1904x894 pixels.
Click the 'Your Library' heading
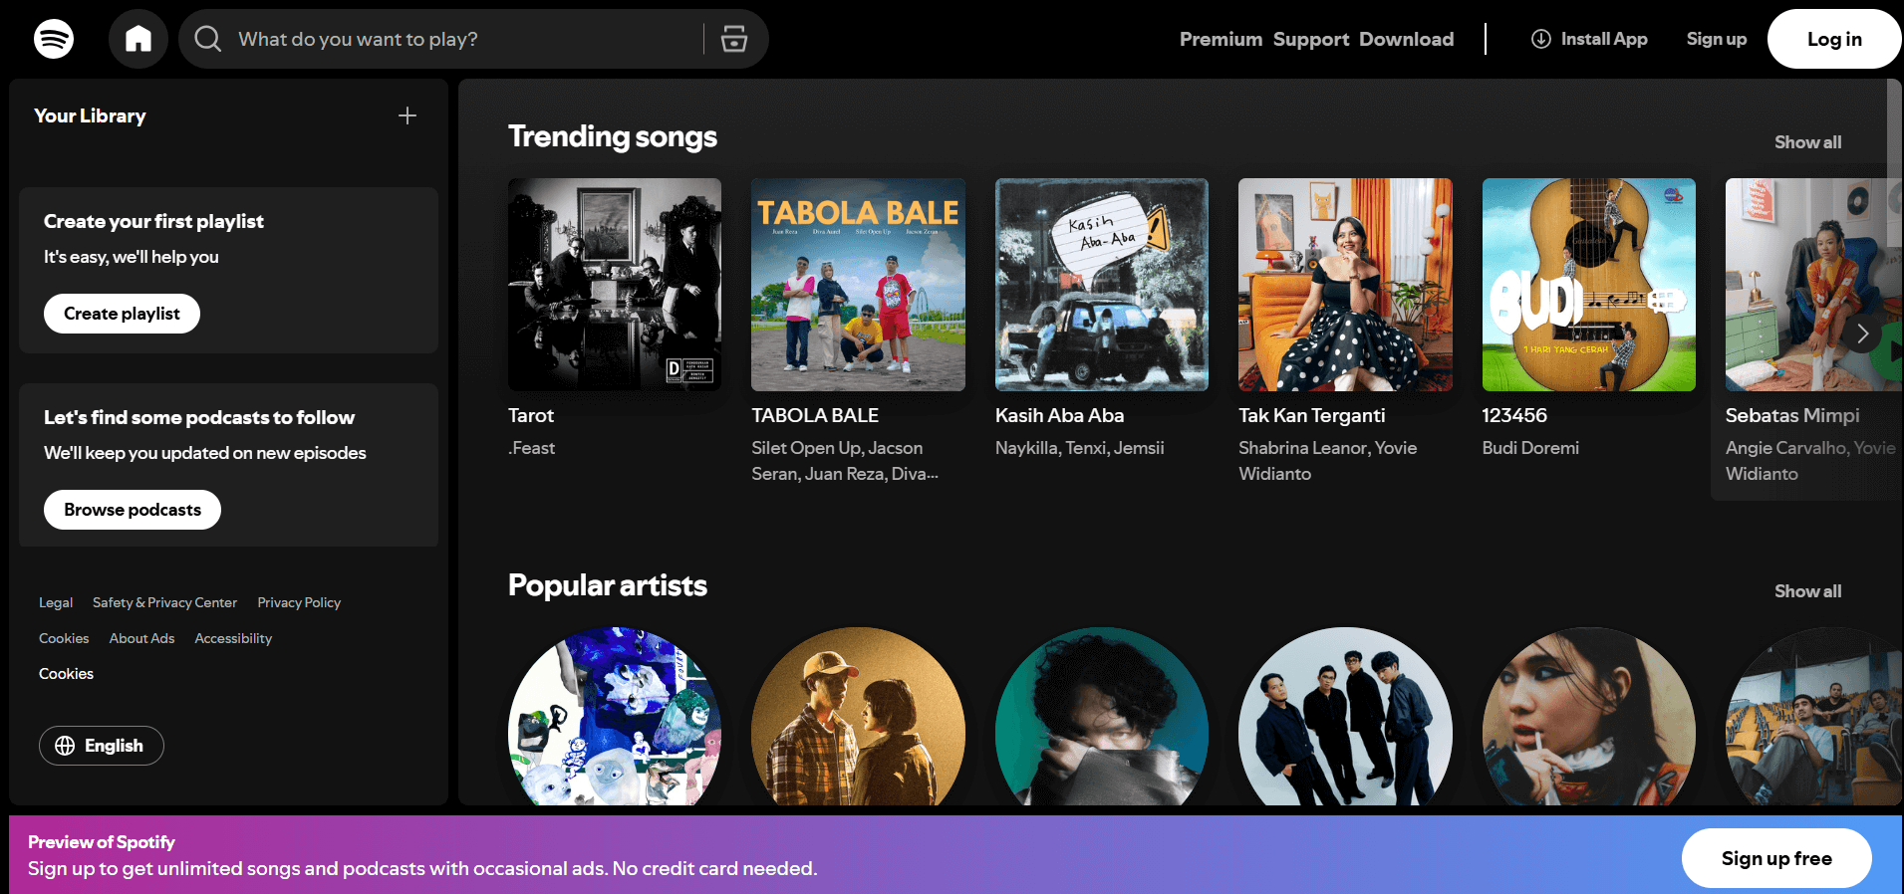[x=90, y=115]
